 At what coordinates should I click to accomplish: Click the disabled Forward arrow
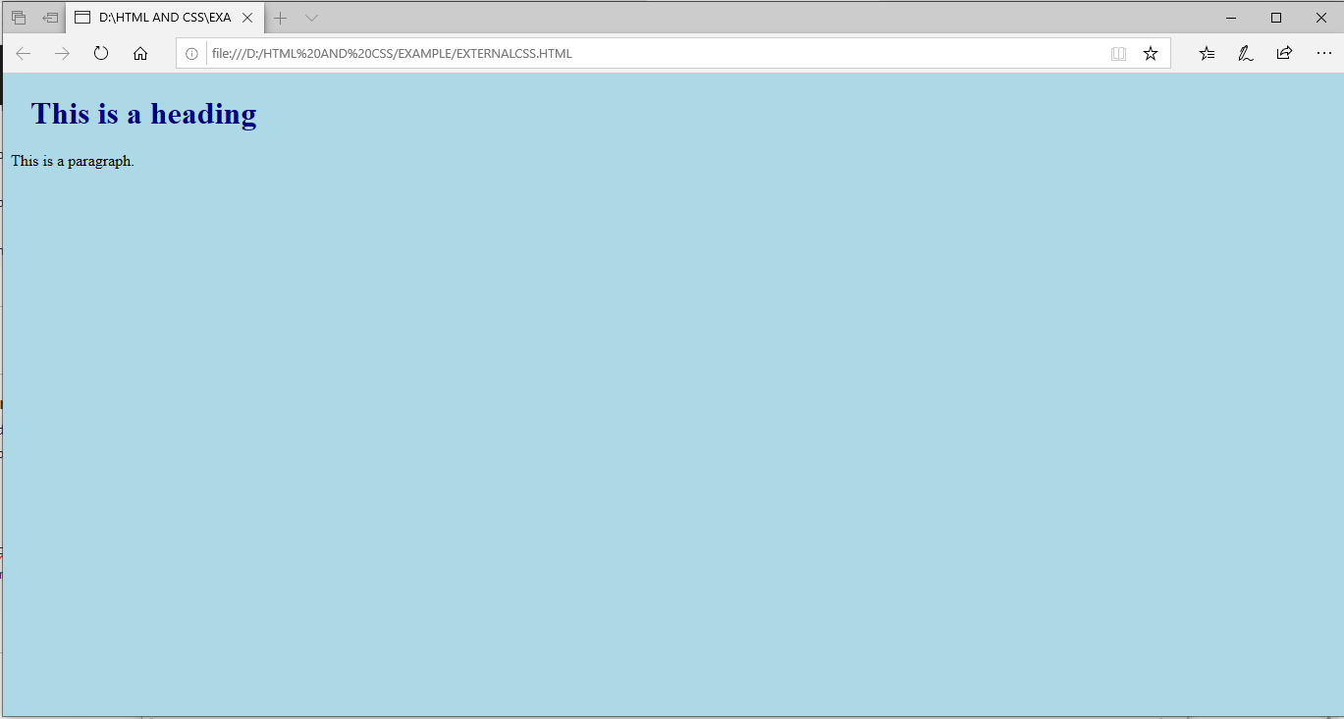pyautogui.click(x=61, y=53)
